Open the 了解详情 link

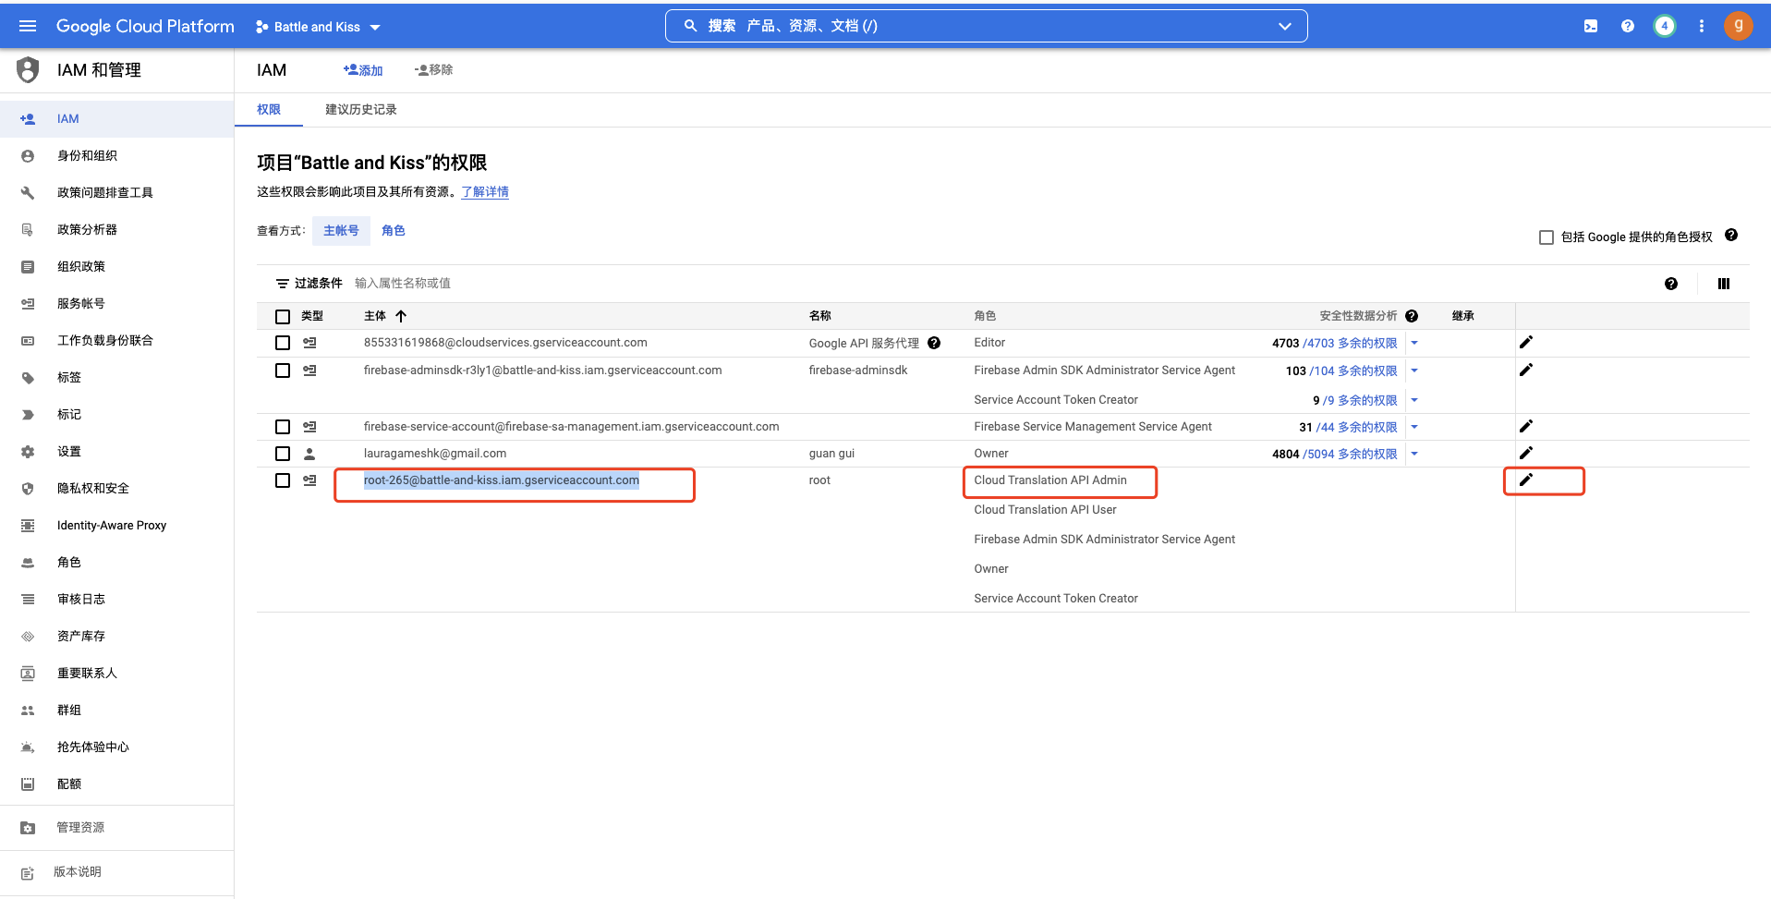[x=485, y=191]
